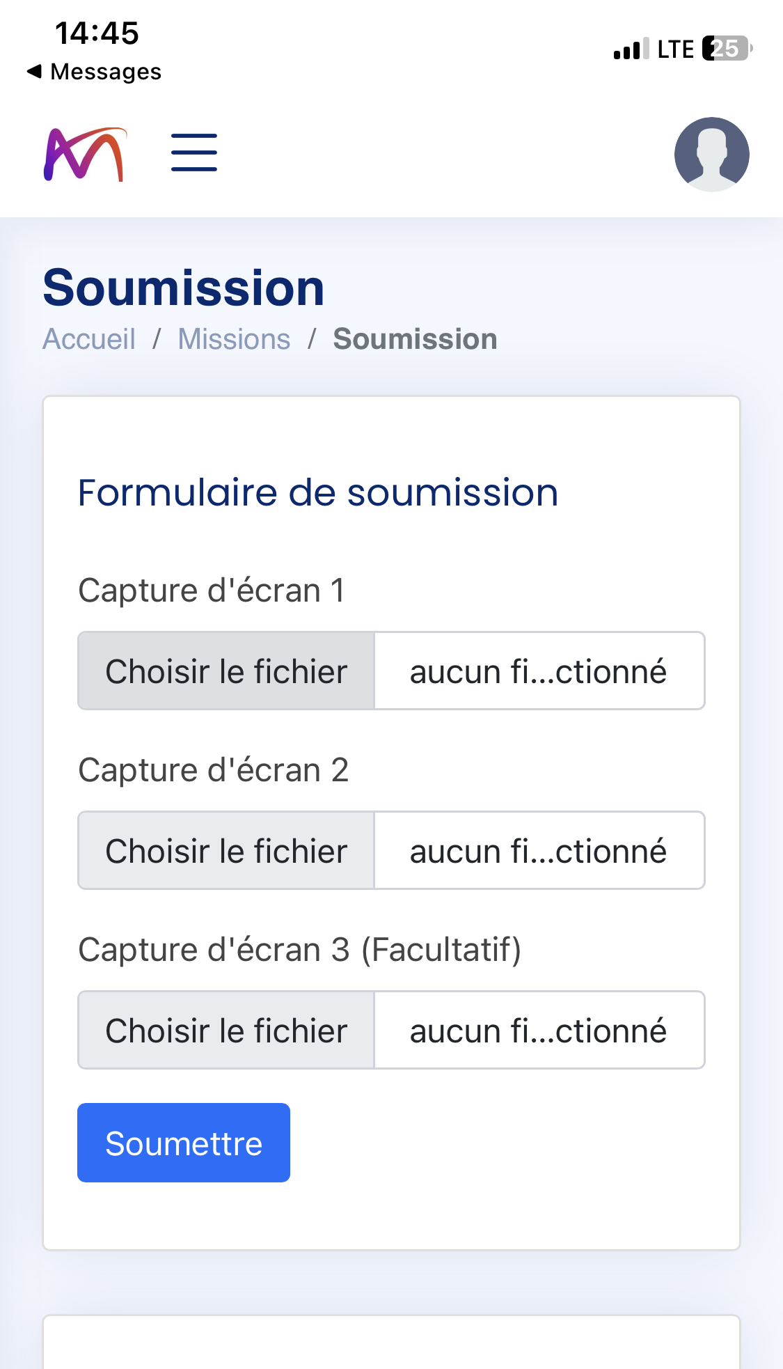The image size is (783, 1369).
Task: Choose a file for Capture d'écran 1
Action: [x=226, y=671]
